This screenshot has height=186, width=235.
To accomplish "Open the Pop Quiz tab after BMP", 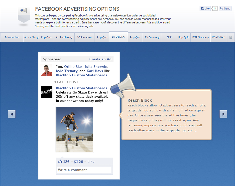I will pos(183,37).
